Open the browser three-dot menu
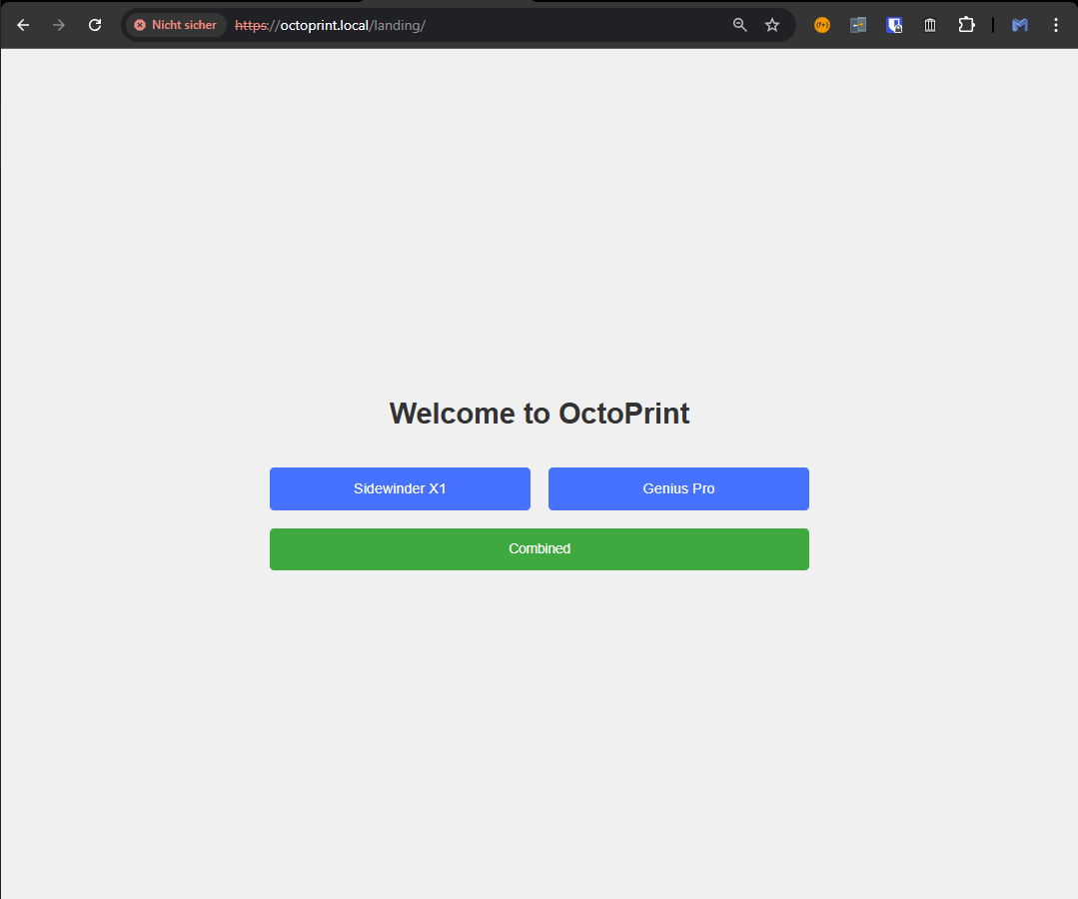Viewport: 1078px width, 899px height. (1056, 25)
